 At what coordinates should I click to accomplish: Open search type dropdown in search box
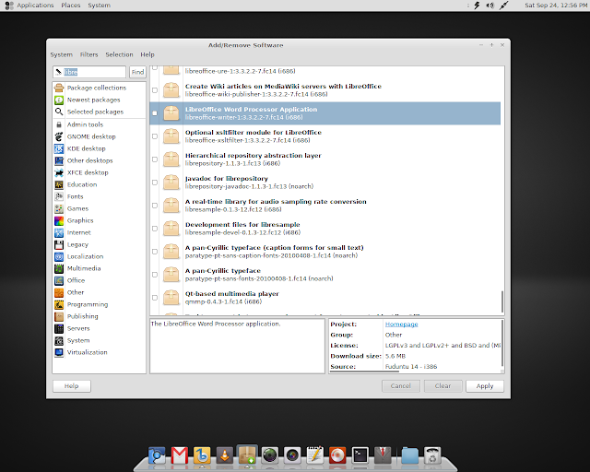(58, 72)
